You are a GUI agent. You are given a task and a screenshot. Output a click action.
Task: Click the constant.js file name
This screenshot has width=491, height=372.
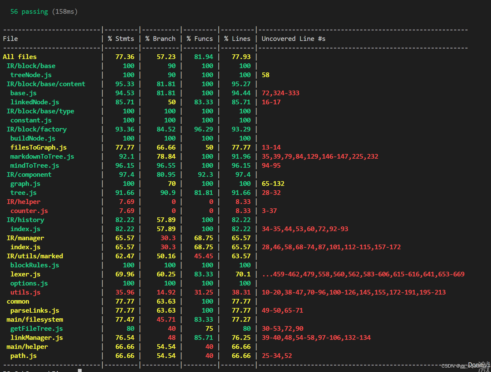click(x=31, y=120)
